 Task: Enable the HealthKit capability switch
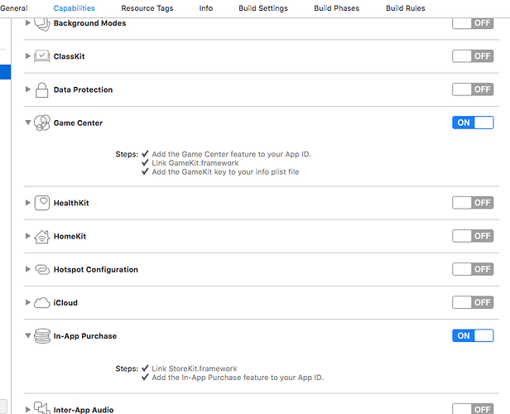(473, 203)
